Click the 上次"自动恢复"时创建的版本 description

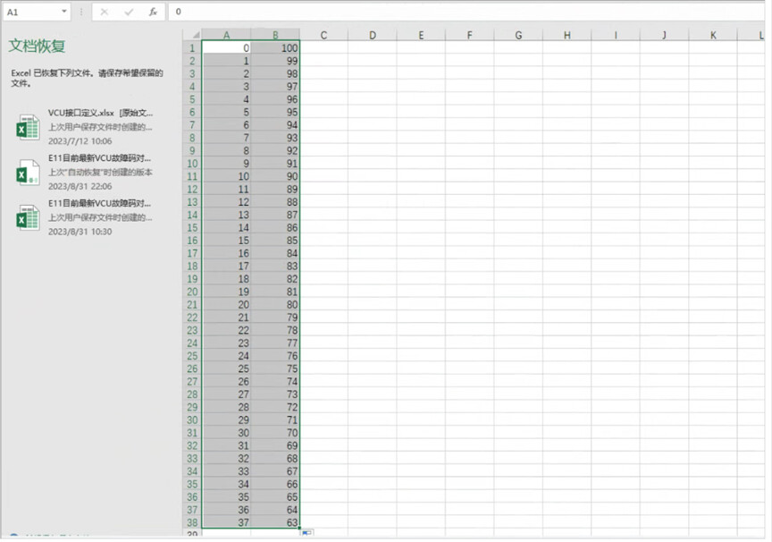tap(100, 172)
